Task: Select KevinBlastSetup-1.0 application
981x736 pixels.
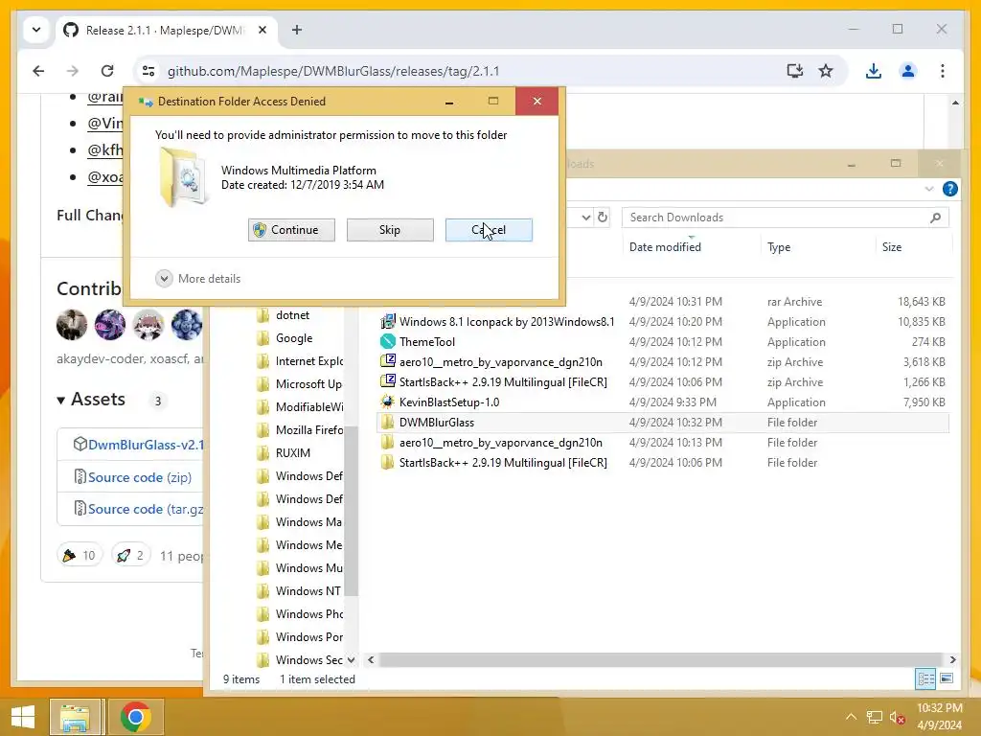Action: [x=663, y=402]
